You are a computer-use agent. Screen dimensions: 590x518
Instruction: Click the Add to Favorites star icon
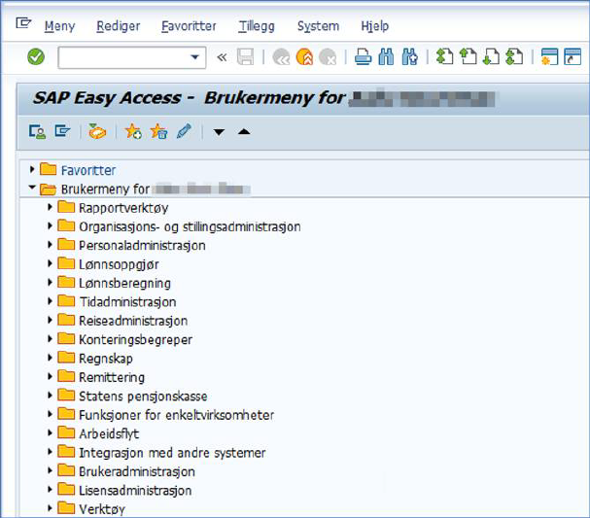pos(133,131)
